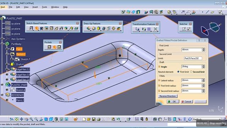Open the Edit menu

click(x=18, y=7)
